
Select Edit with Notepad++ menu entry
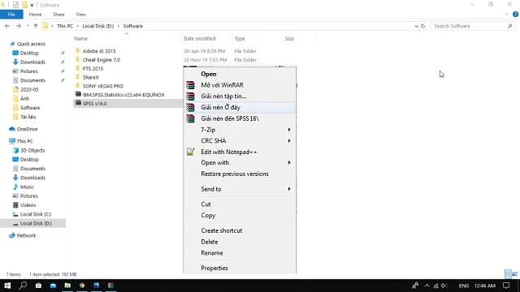click(239, 152)
